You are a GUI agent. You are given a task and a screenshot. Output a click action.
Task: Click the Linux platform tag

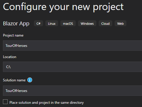click(x=52, y=24)
